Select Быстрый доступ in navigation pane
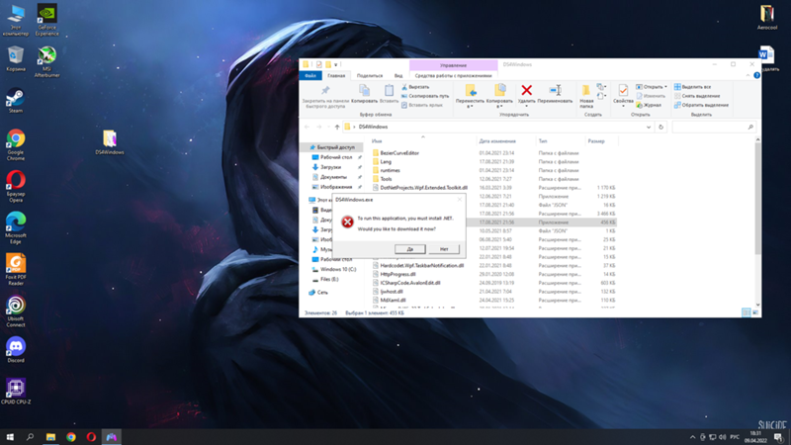791x445 pixels. tap(332, 147)
